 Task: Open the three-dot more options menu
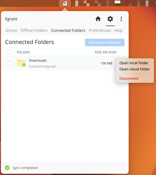tap(121, 19)
